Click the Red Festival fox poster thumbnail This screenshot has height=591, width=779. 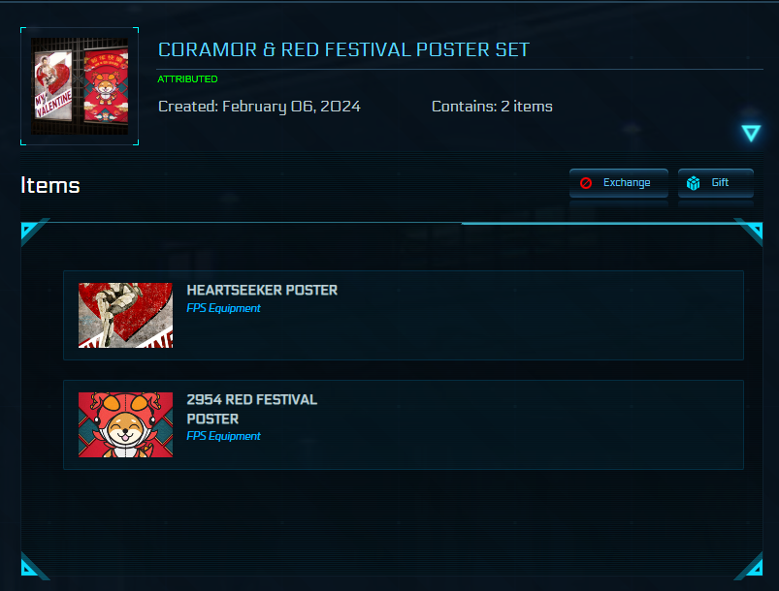(125, 424)
